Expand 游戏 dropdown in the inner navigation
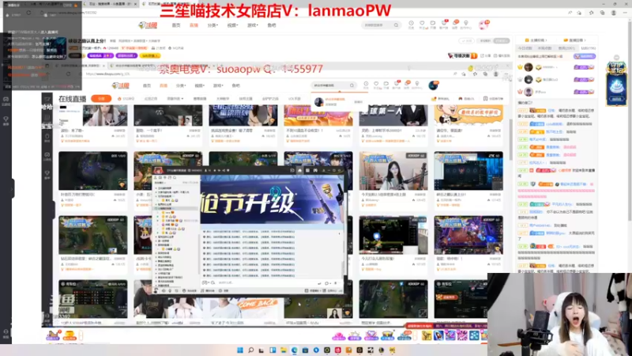This screenshot has width=632, height=356. tap(218, 85)
